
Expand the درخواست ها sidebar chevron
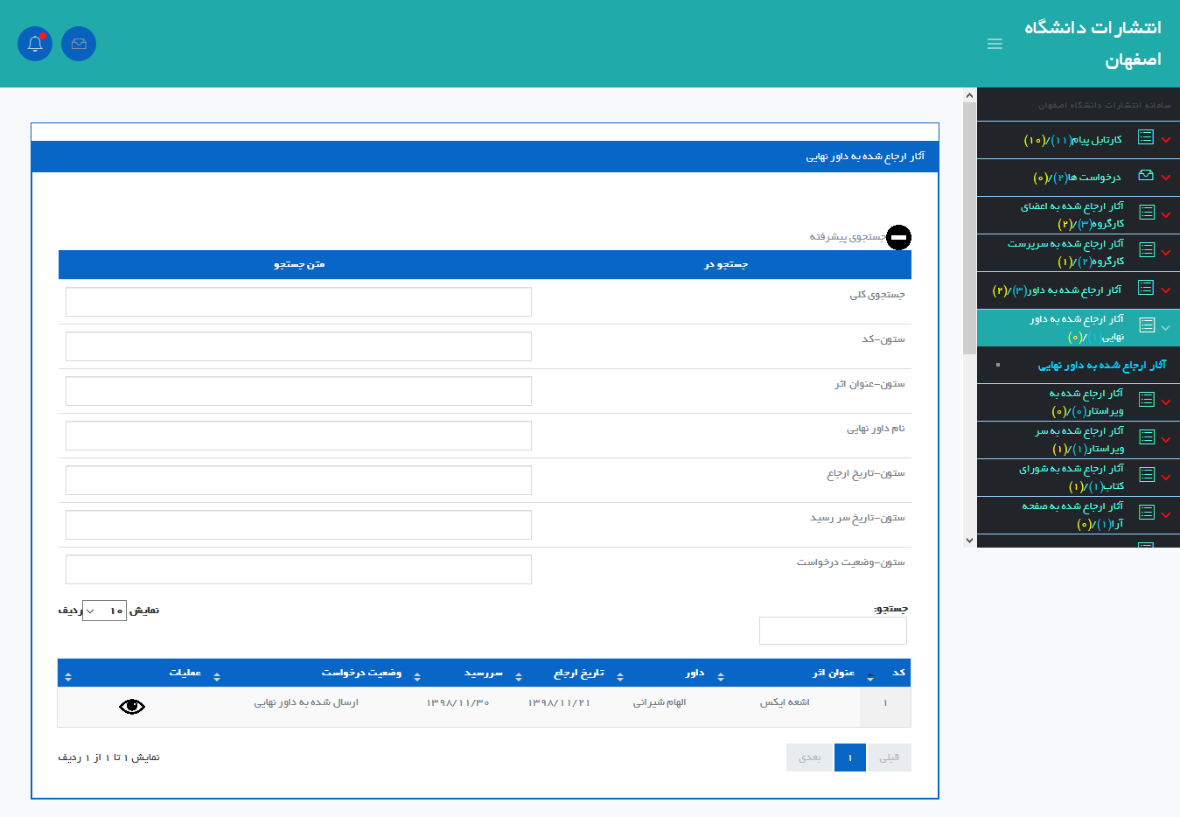click(x=1166, y=178)
